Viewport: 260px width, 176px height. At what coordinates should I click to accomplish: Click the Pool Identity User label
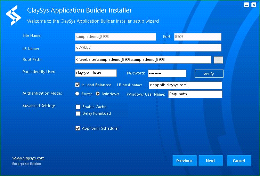39,72
